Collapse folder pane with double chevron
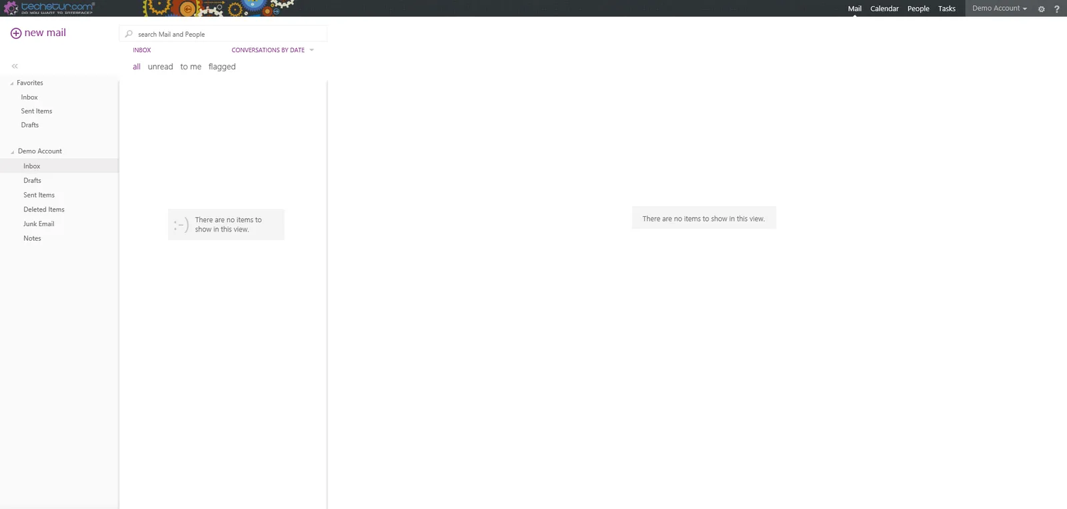Screen dimensions: 1067x509 15,66
